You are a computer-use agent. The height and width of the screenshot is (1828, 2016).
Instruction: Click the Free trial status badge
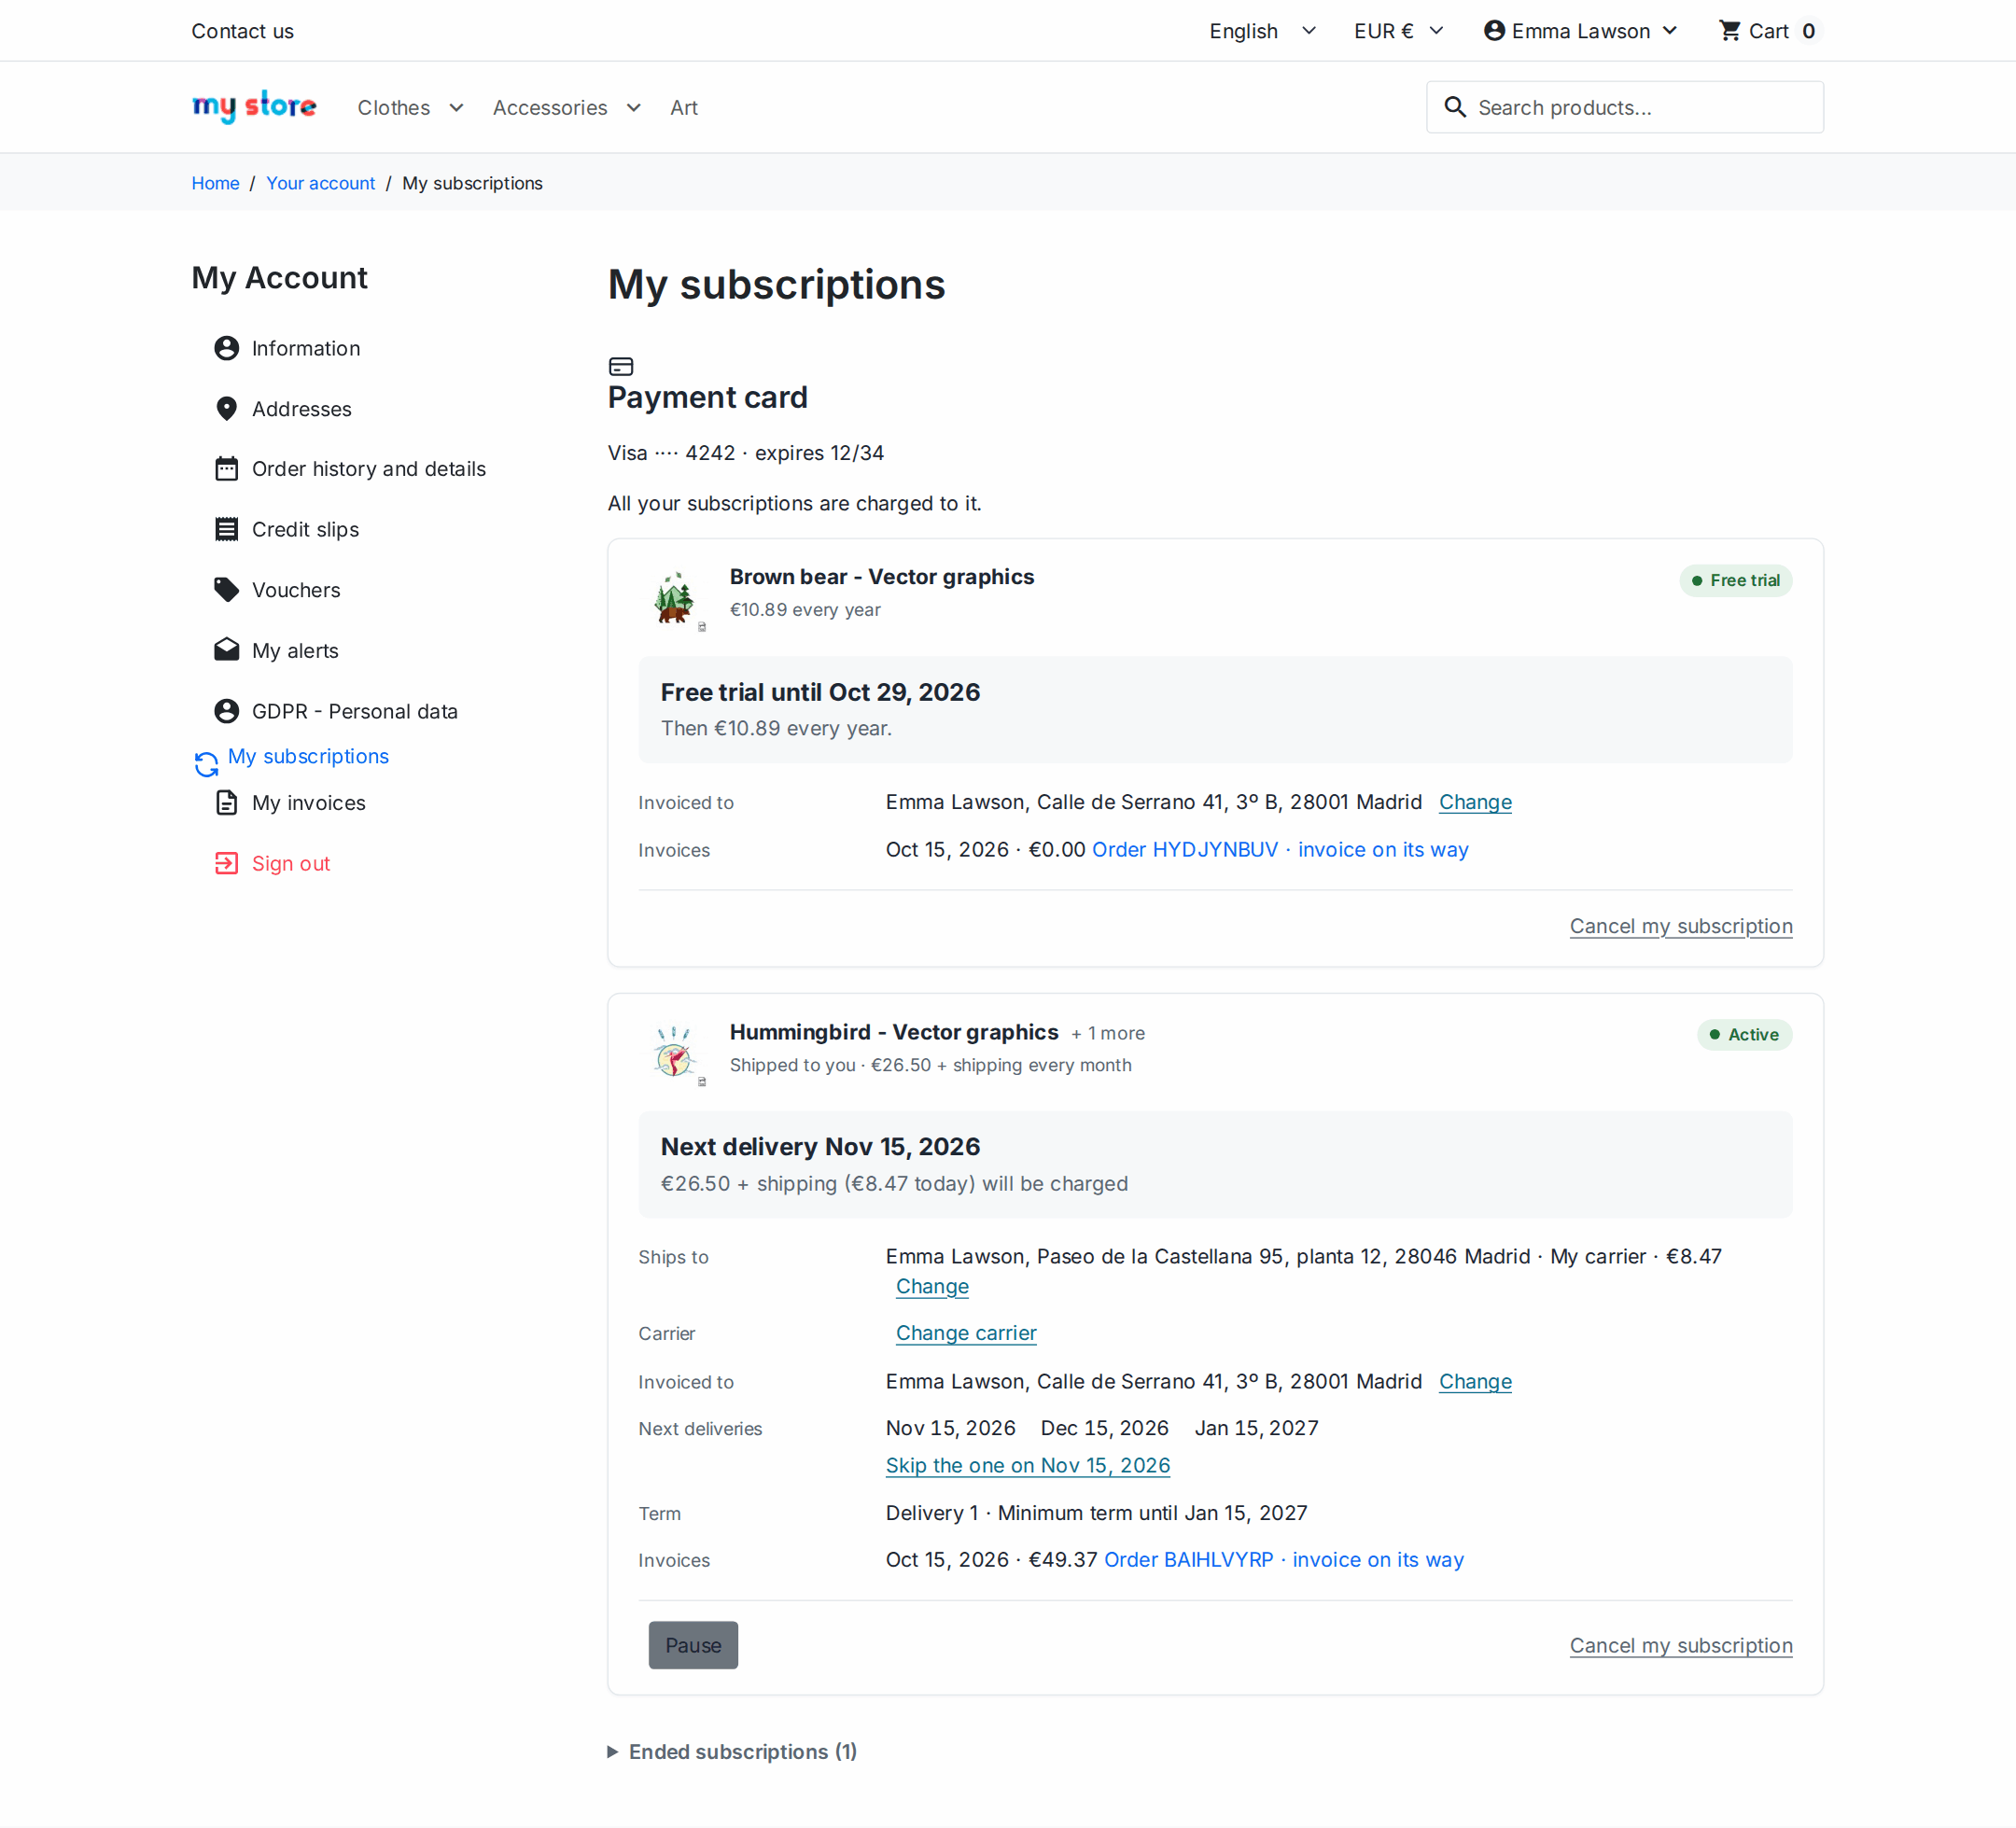coord(1735,580)
